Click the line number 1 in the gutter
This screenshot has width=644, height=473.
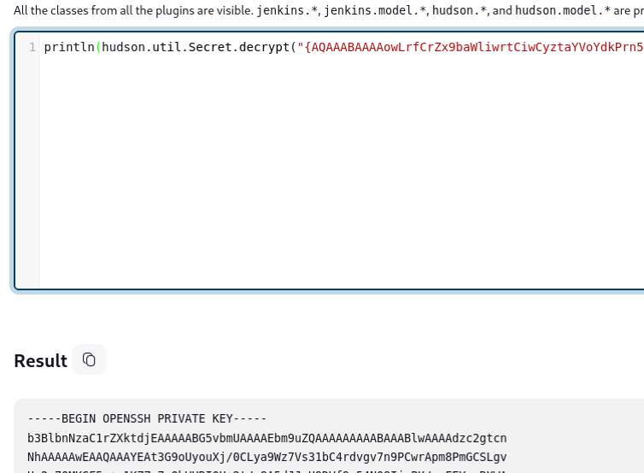(32, 47)
